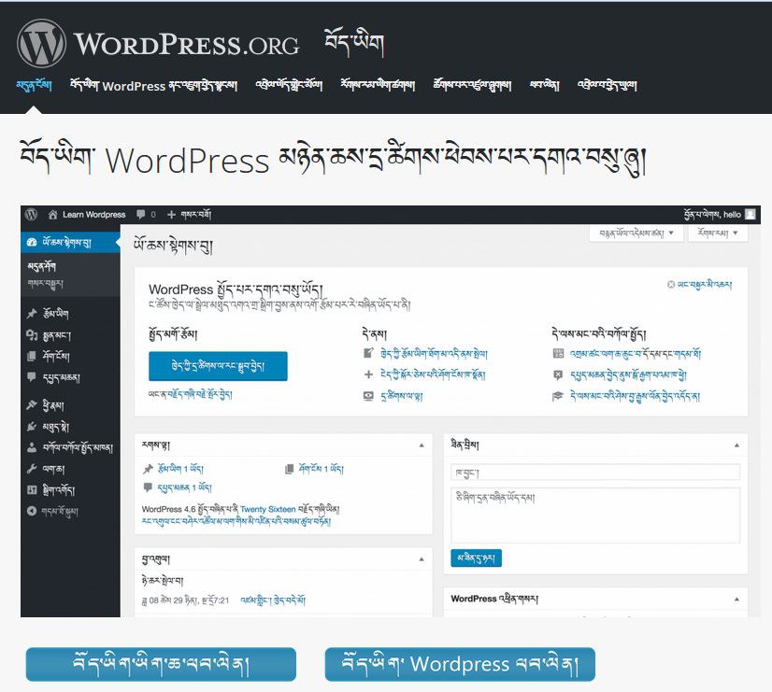Click the Tibetan Wordpress download button
Viewport: 772px width, 692px height.
(x=460, y=665)
